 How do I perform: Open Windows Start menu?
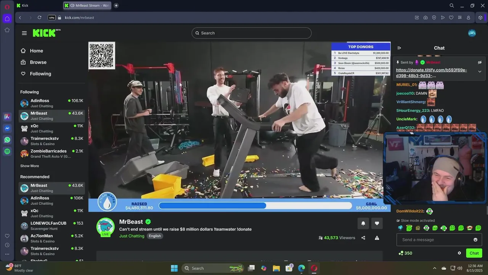(174, 268)
